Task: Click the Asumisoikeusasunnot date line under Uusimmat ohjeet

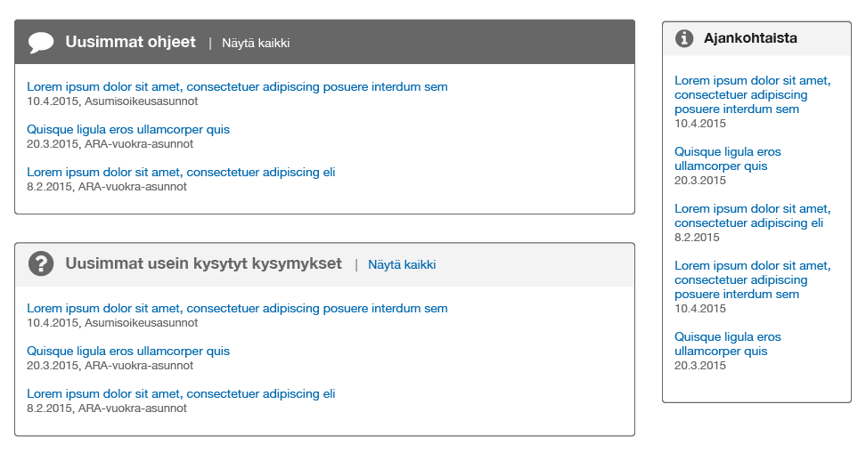Action: point(112,101)
